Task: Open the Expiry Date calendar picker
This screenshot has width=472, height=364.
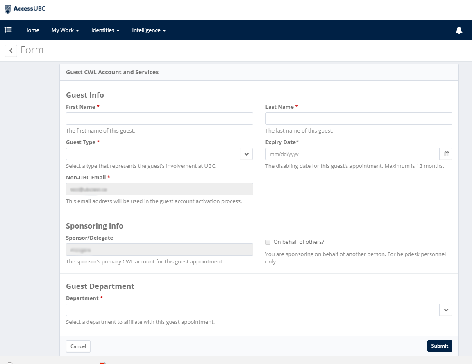Action: click(446, 154)
